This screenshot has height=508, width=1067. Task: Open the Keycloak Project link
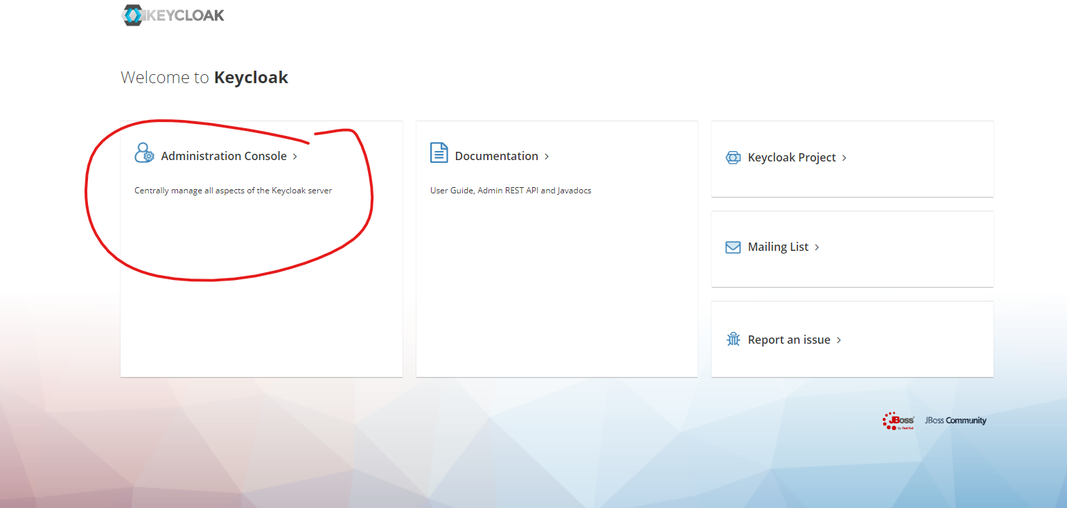point(792,157)
